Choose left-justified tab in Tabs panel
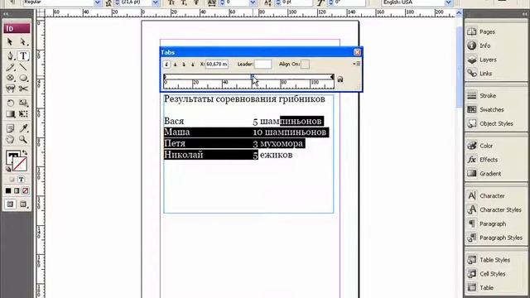 tap(166, 65)
